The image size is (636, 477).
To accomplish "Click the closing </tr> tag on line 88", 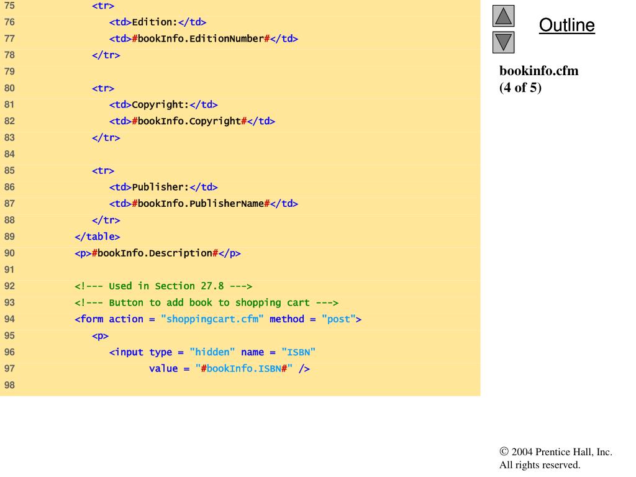I will pyautogui.click(x=106, y=220).
